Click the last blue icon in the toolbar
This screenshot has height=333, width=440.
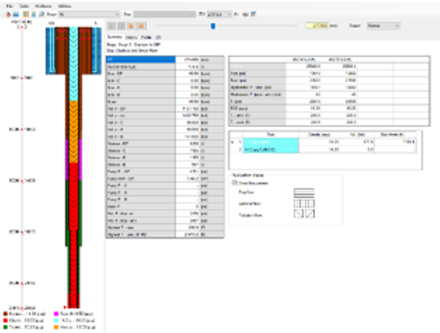pos(253,14)
